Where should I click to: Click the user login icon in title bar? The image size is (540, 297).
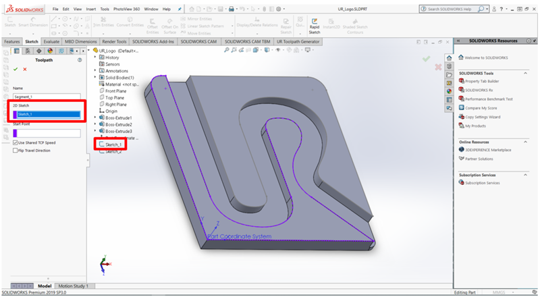click(494, 9)
